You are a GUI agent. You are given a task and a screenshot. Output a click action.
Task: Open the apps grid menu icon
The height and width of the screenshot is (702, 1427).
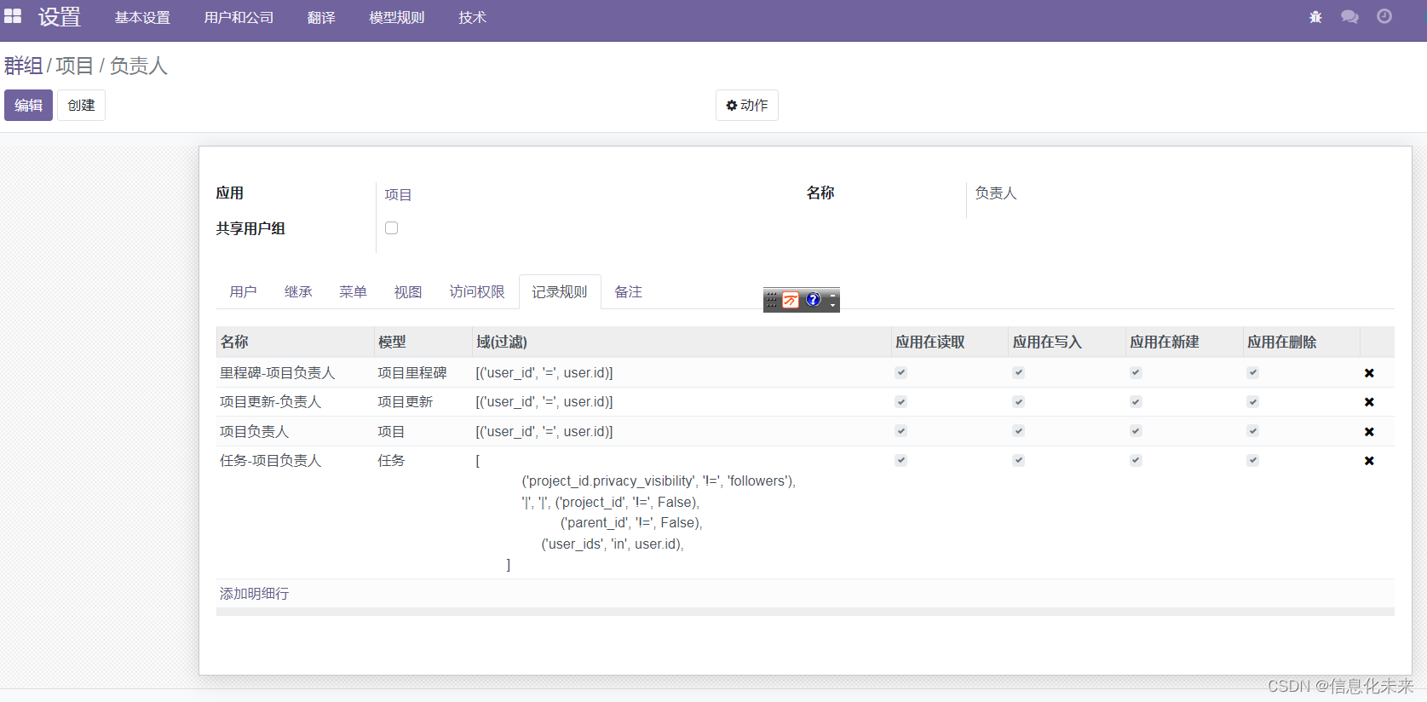(x=13, y=16)
